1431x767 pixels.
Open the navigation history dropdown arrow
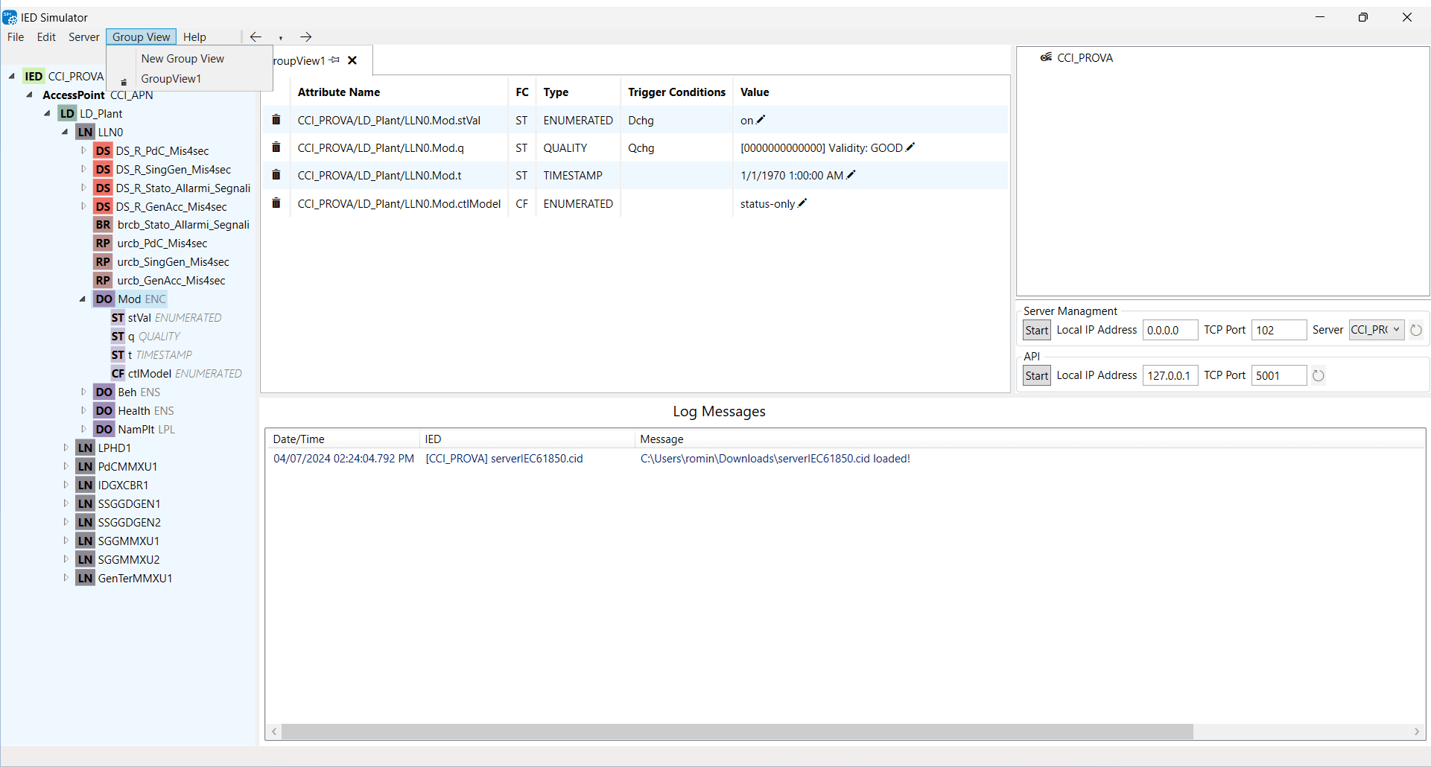(281, 37)
